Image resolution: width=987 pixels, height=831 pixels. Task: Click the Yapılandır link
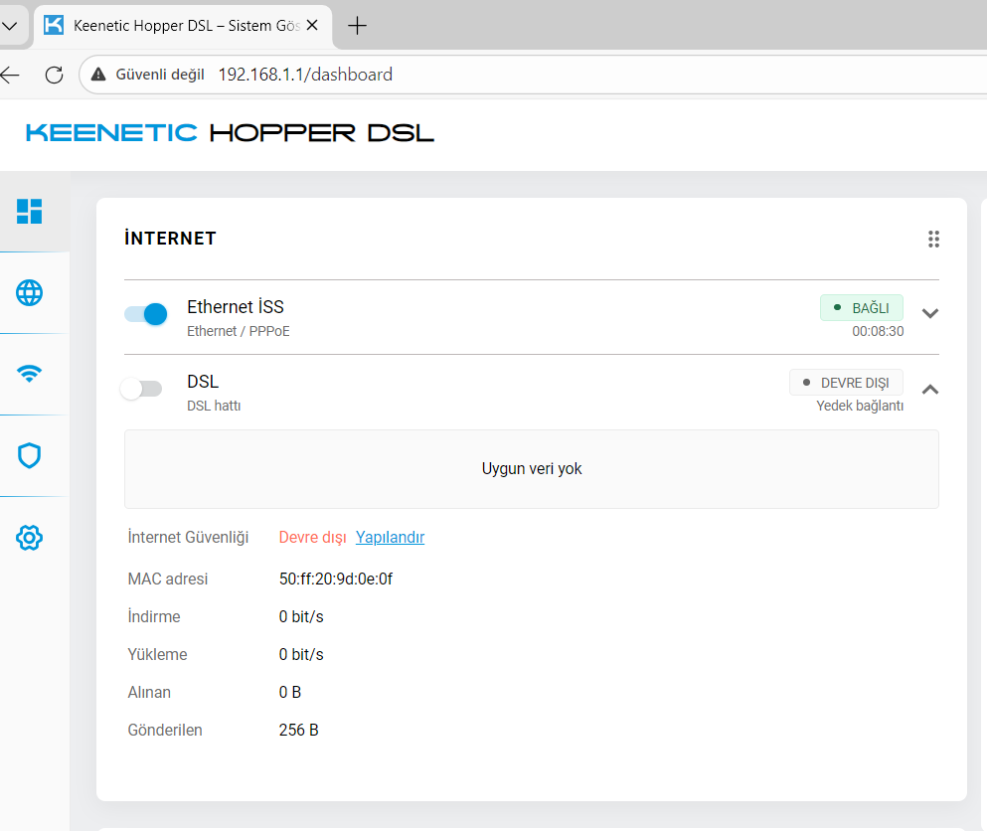pos(391,537)
